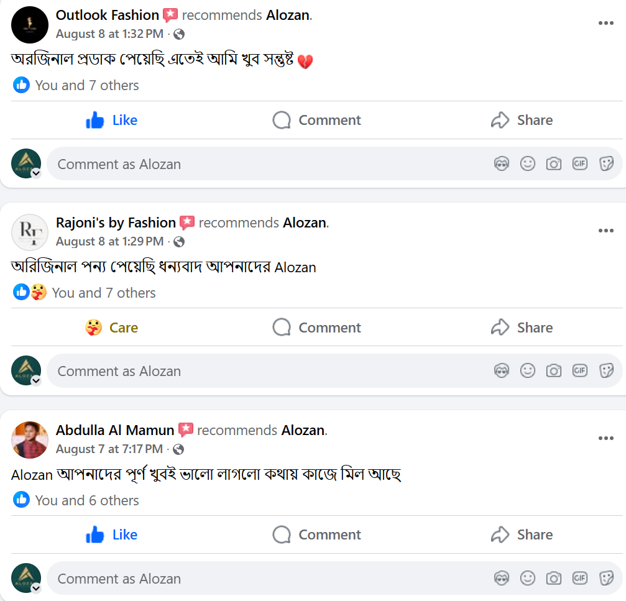Toggle the Like reaction on Outlook Fashion's post
This screenshot has height=601, width=626.
click(111, 120)
